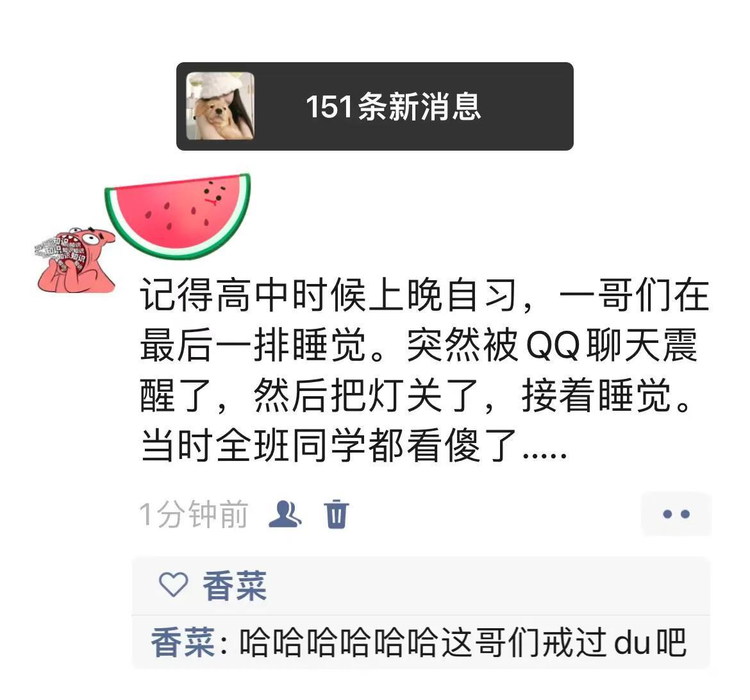
Task: Tap the puppy avatar in the new-messages banner
Action: coord(220,106)
